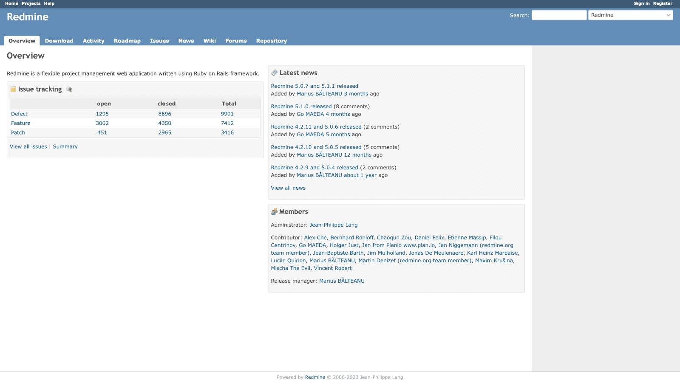Viewport: 680px width, 382px height.
Task: Open contributor Jonas De Meulenaere's profile
Action: [436, 253]
